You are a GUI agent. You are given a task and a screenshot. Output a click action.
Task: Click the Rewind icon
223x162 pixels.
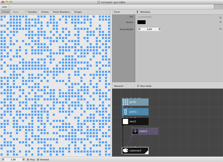38,160
